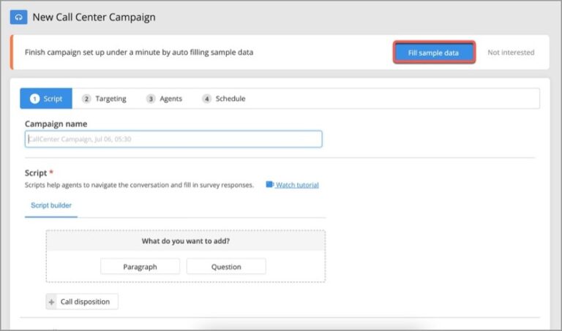562x331 pixels.
Task: Click the step 2 number circle
Action: click(x=86, y=99)
